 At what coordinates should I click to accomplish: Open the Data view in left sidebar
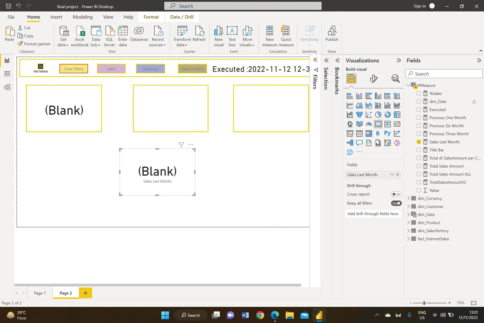coord(7,74)
